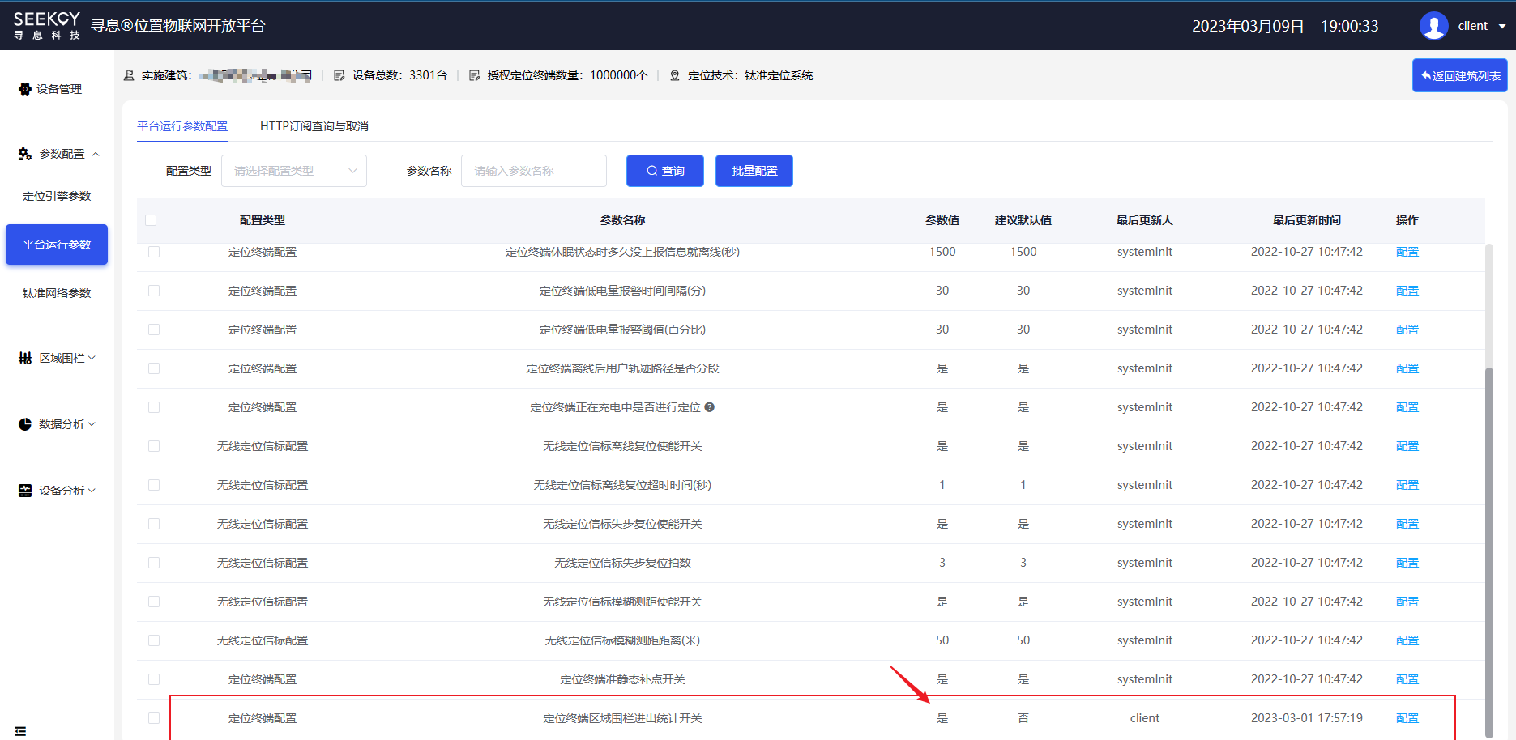Check the 低电量报警时间间隔 row checkbox
This screenshot has height=740, width=1516.
(x=154, y=291)
